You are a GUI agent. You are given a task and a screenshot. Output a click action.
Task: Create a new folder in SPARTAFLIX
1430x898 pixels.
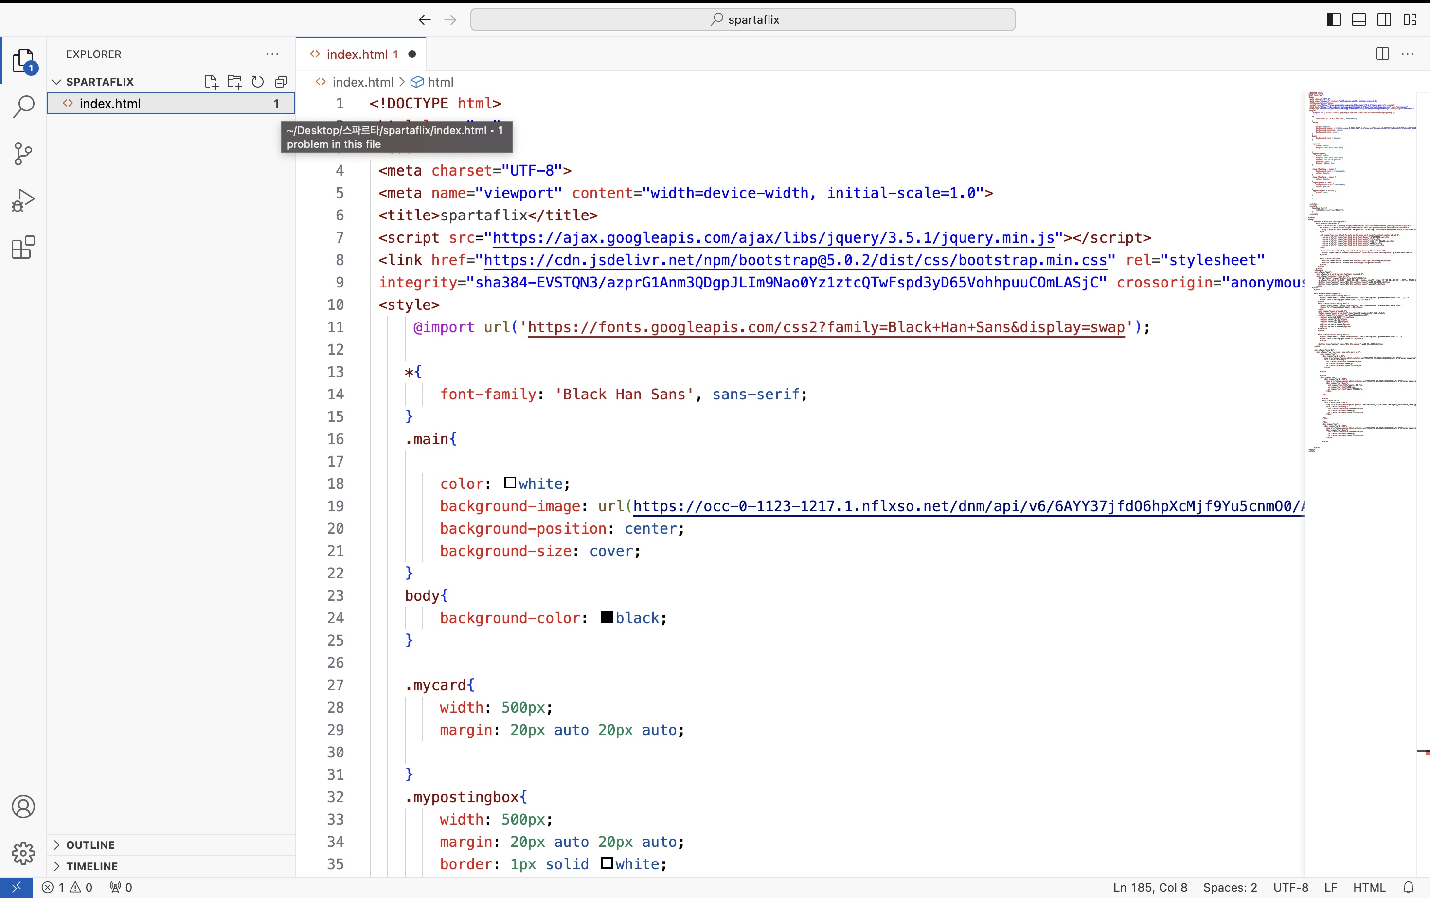(x=234, y=82)
